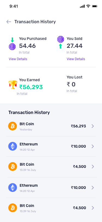Tap the back arrow beside Transaction History
The image size is (102, 222).
(x=9, y=22)
